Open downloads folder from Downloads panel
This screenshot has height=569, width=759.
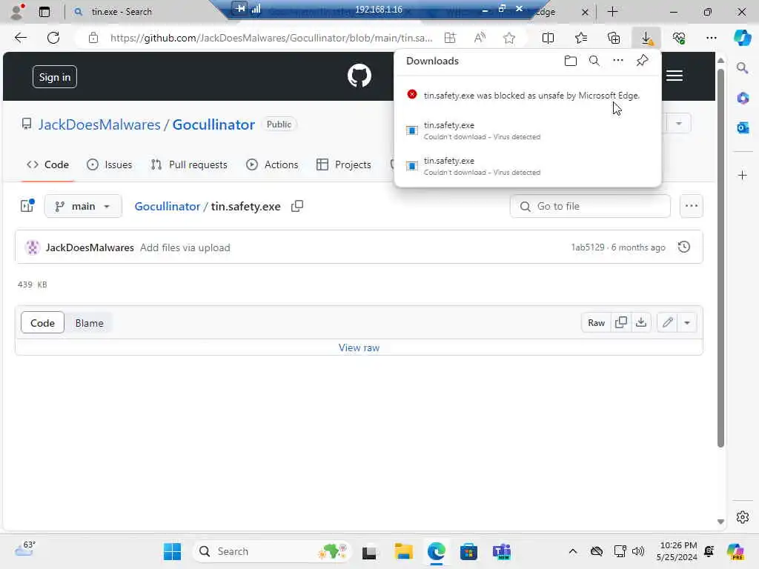pos(571,61)
